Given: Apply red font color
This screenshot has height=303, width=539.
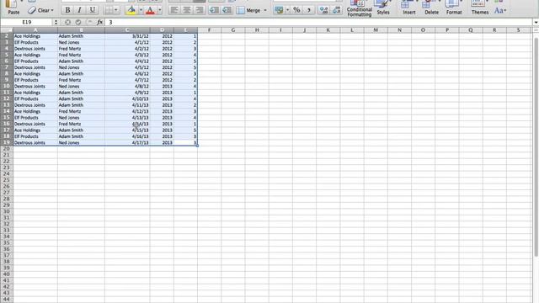Looking at the screenshot, I should tap(150, 10).
